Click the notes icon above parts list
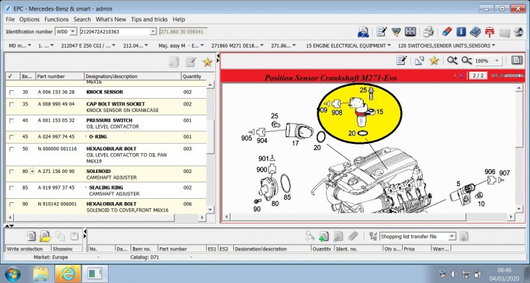 tap(191, 62)
